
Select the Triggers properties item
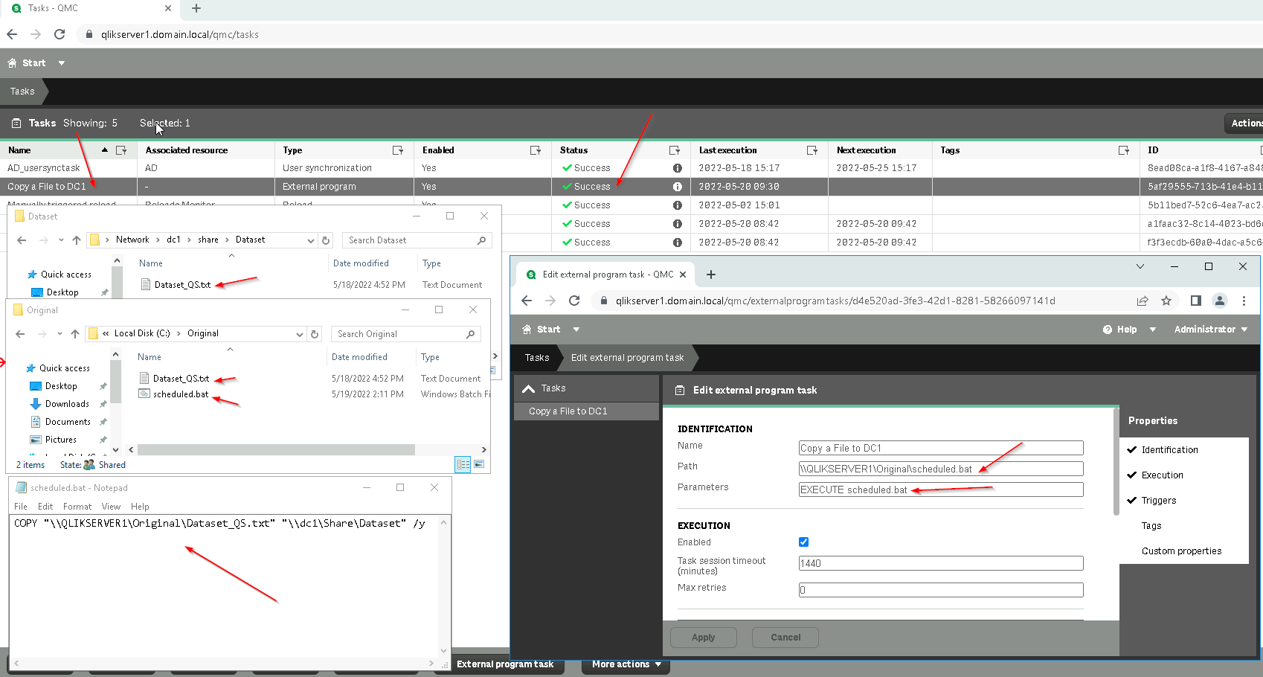coord(1159,501)
